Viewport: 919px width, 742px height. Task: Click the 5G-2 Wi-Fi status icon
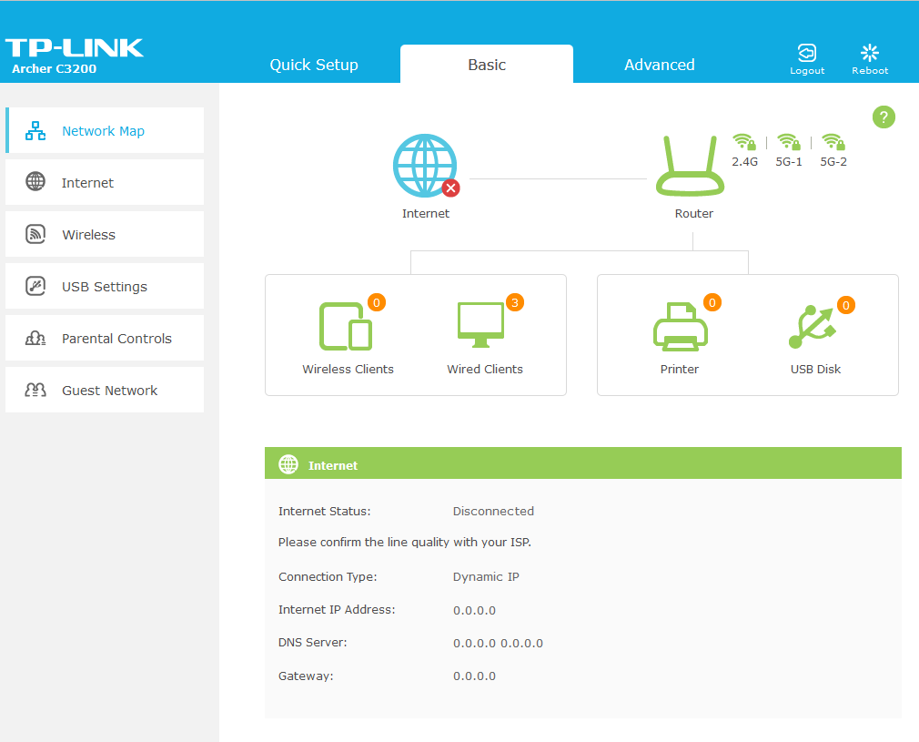pos(833,143)
